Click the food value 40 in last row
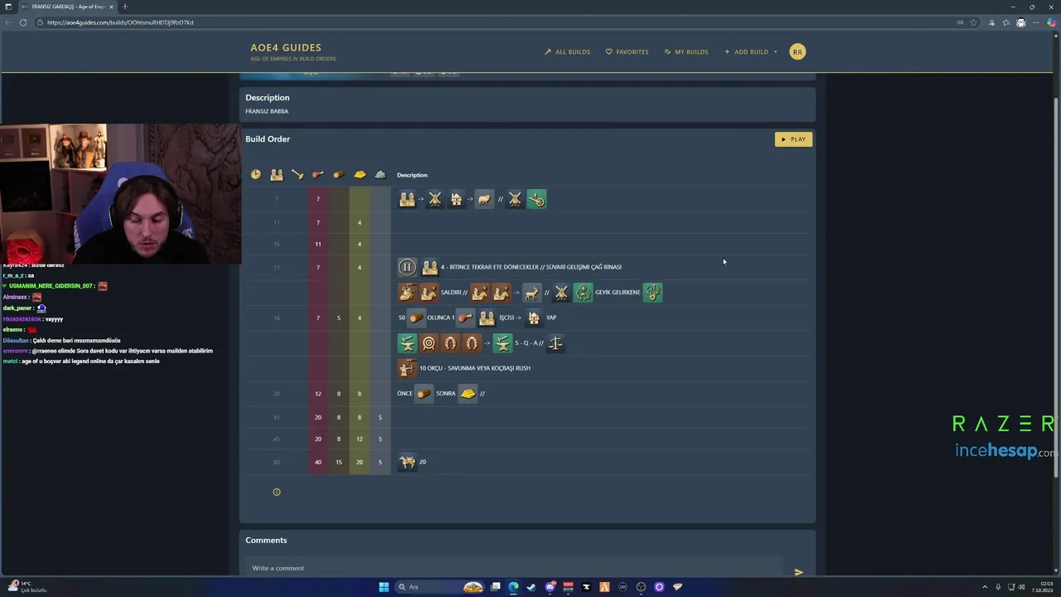The height and width of the screenshot is (597, 1061). [x=317, y=462]
